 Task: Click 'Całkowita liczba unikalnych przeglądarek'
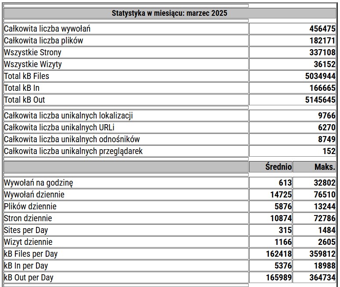click(73, 151)
